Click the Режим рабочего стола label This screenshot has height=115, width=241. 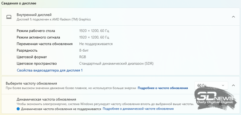pyautogui.click(x=36, y=31)
